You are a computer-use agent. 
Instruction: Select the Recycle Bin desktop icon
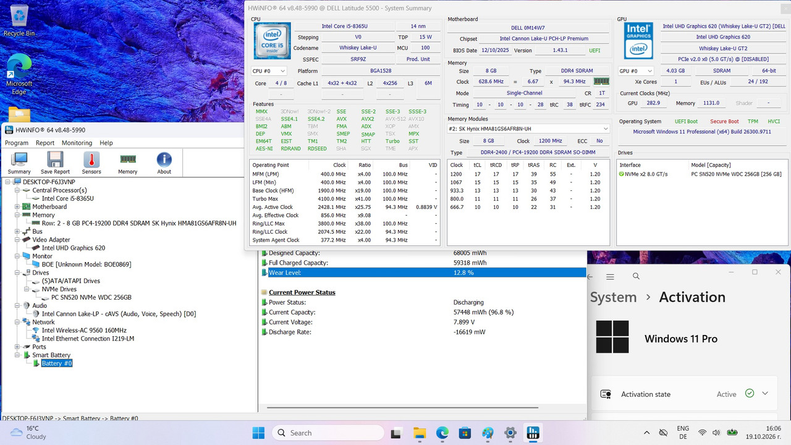point(19,20)
